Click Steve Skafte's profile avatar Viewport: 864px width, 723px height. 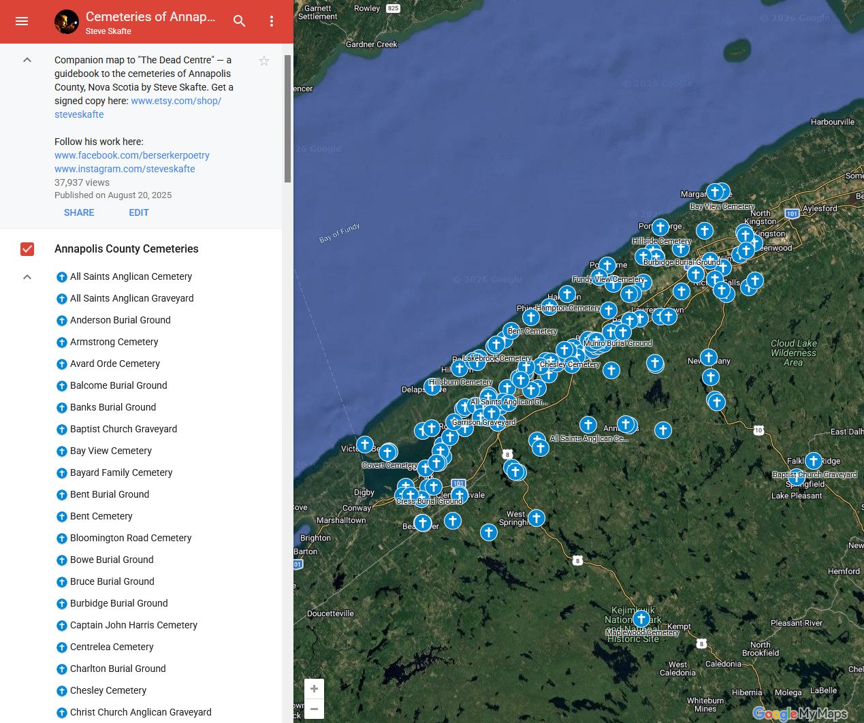point(66,21)
